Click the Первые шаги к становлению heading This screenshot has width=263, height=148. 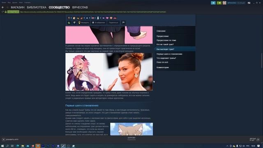[82, 106]
